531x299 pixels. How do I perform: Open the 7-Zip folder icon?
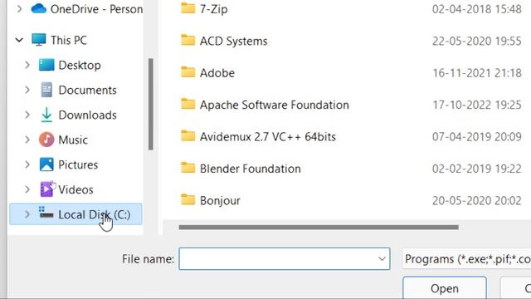[x=188, y=7]
